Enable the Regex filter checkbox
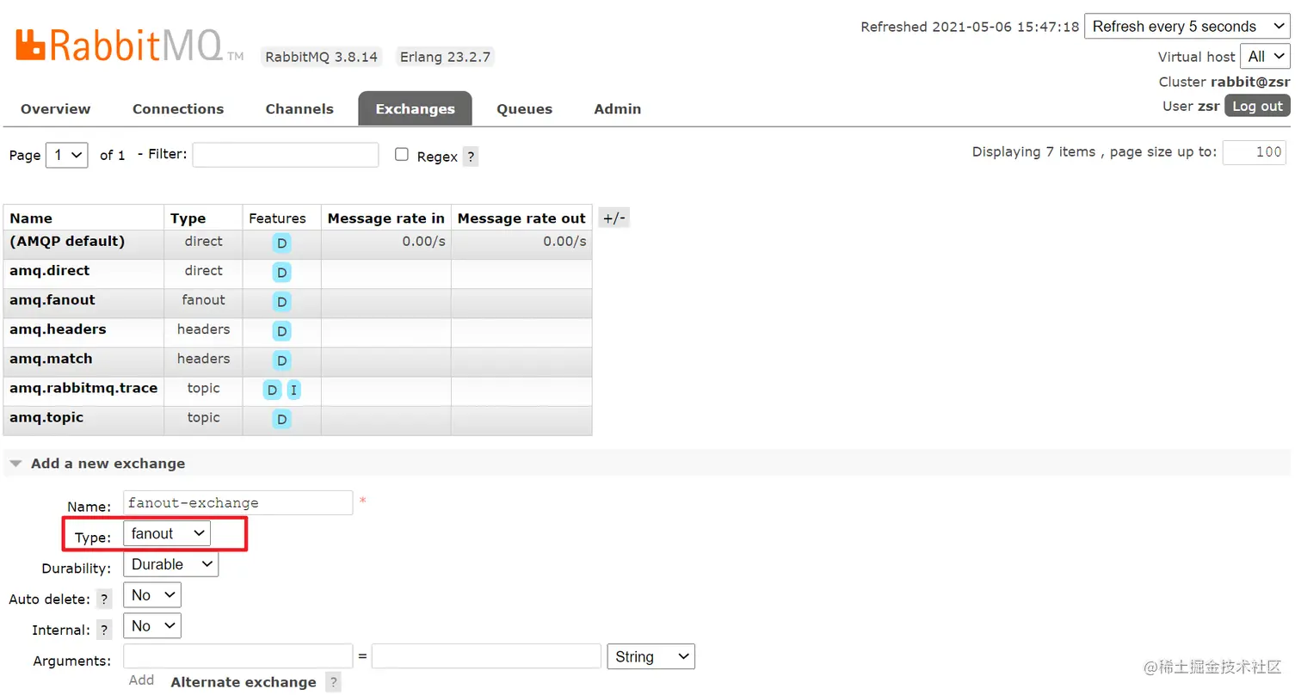Viewport: 1301px width, 695px height. click(402, 155)
